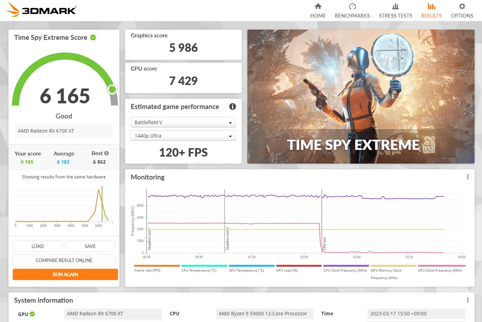Click the CPU test marker in chart
The image size is (482, 322).
tap(325, 244)
